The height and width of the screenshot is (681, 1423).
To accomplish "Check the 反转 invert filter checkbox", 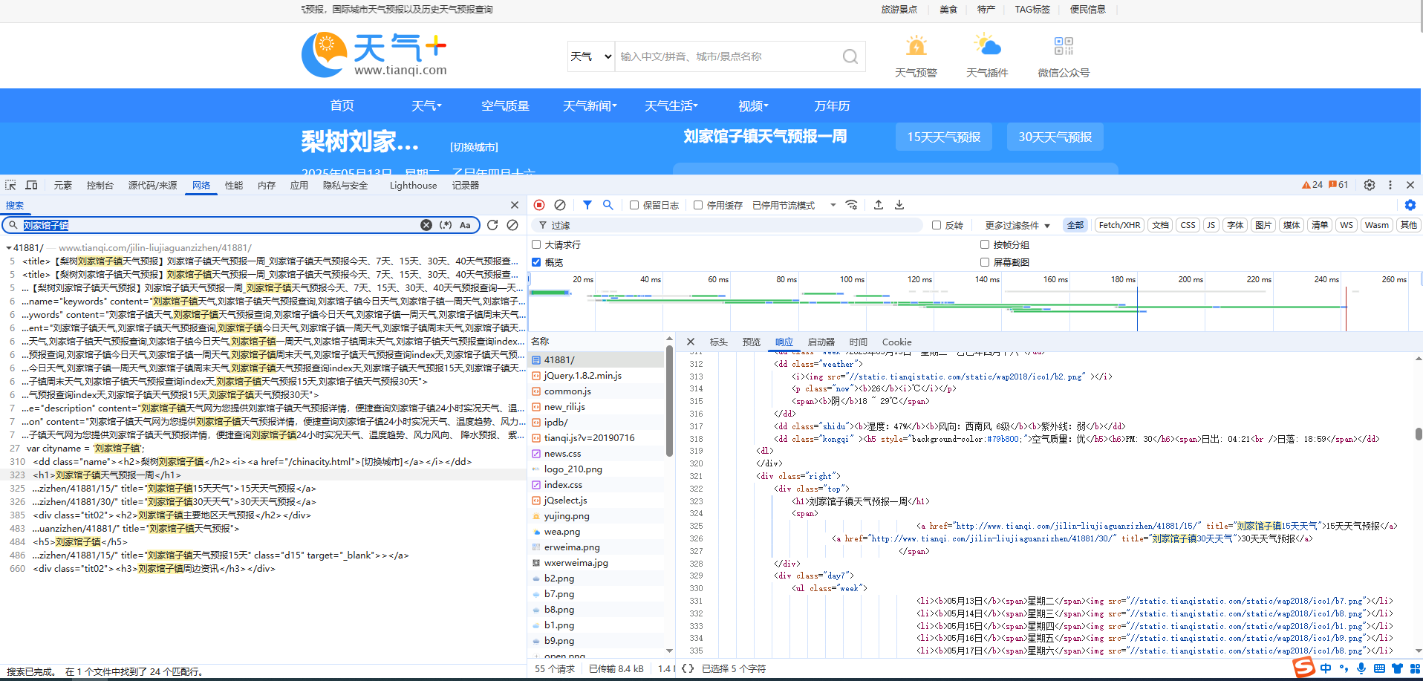I will click(x=937, y=225).
